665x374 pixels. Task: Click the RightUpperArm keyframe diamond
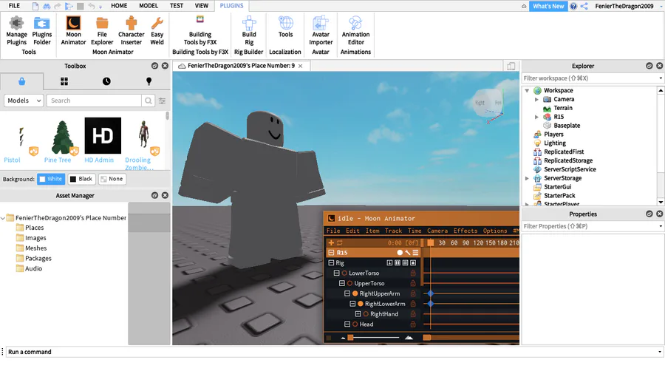point(431,293)
